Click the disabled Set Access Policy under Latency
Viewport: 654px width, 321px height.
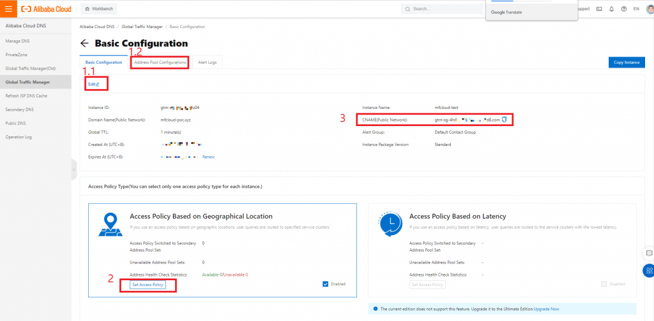[x=427, y=285]
